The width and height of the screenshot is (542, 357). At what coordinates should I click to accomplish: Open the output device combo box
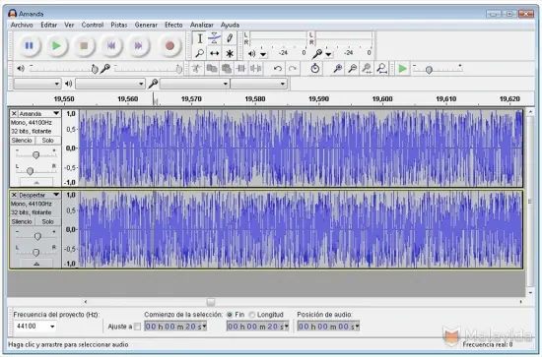110,84
